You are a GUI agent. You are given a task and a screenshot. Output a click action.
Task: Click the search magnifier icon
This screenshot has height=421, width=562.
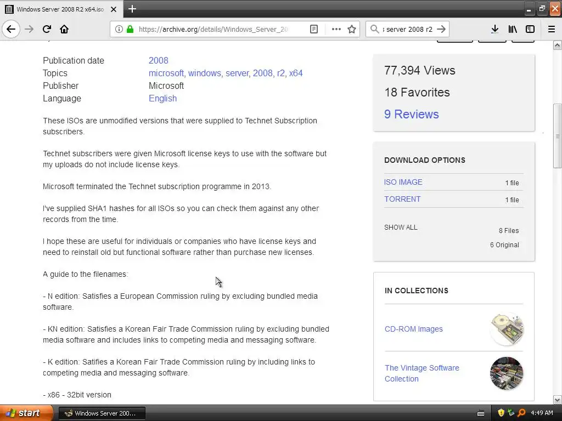374,29
